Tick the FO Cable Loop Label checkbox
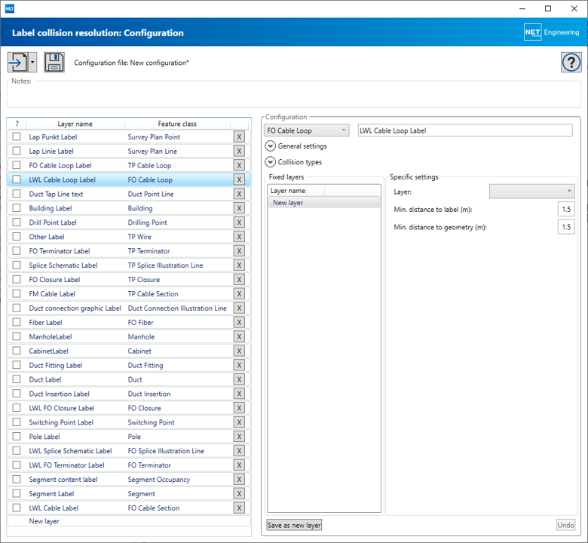The image size is (588, 543). [x=17, y=164]
